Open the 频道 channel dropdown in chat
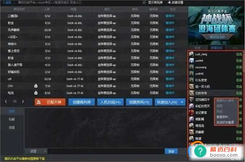This screenshot has height=162, width=245. (x=36, y=151)
